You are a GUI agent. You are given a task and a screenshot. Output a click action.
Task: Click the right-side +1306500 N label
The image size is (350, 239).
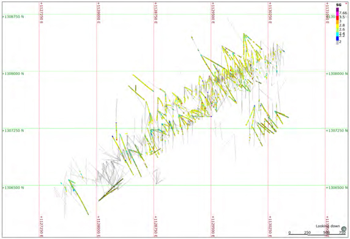click(337, 188)
